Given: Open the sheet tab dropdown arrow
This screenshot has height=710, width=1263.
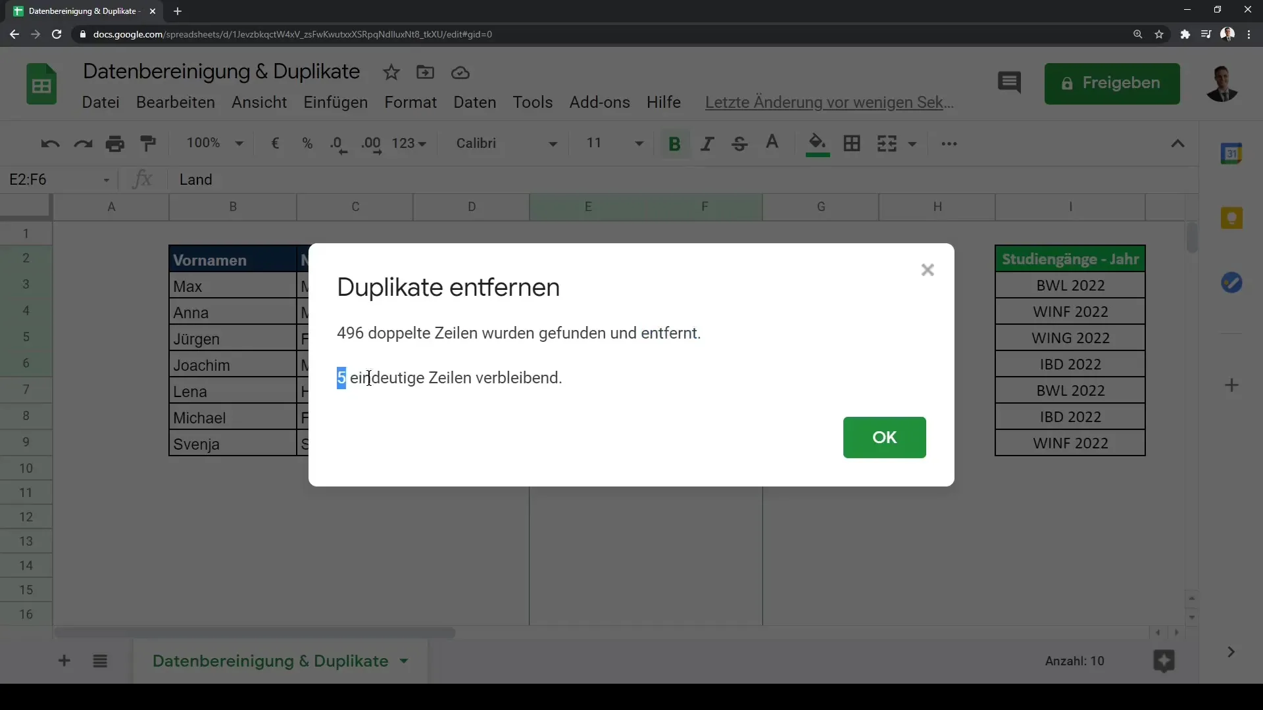Looking at the screenshot, I should (x=404, y=661).
